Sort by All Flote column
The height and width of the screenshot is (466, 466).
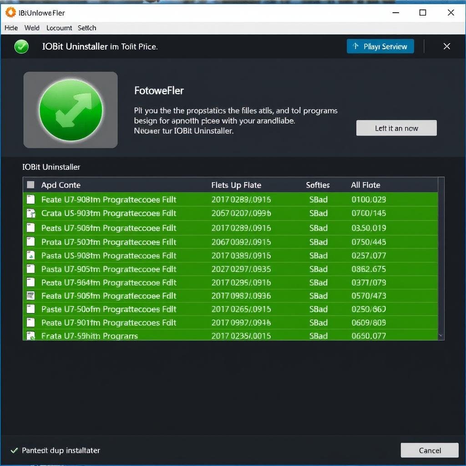[365, 185]
